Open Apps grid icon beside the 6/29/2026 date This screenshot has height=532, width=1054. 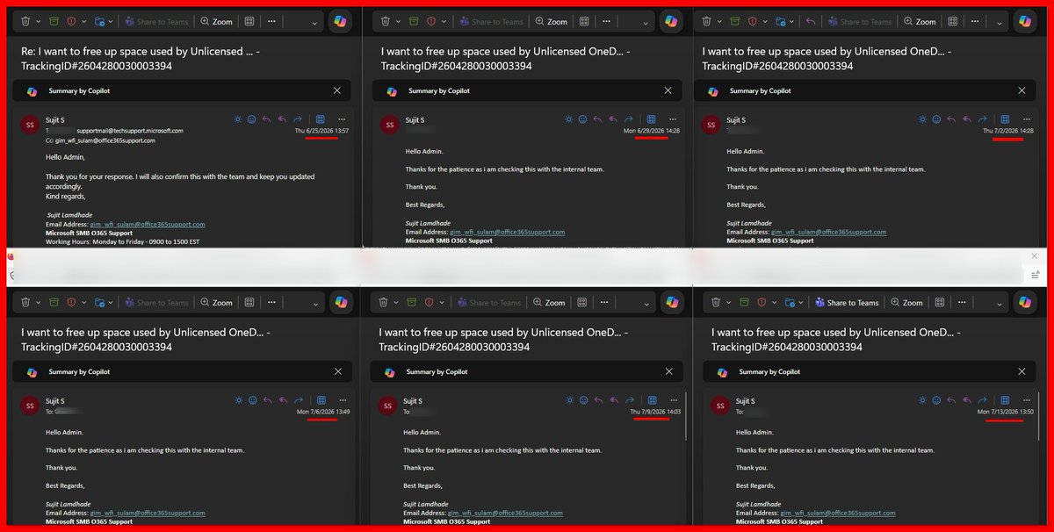pos(651,119)
